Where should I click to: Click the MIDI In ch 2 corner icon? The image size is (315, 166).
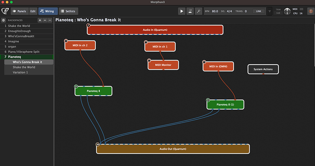point(66,41)
